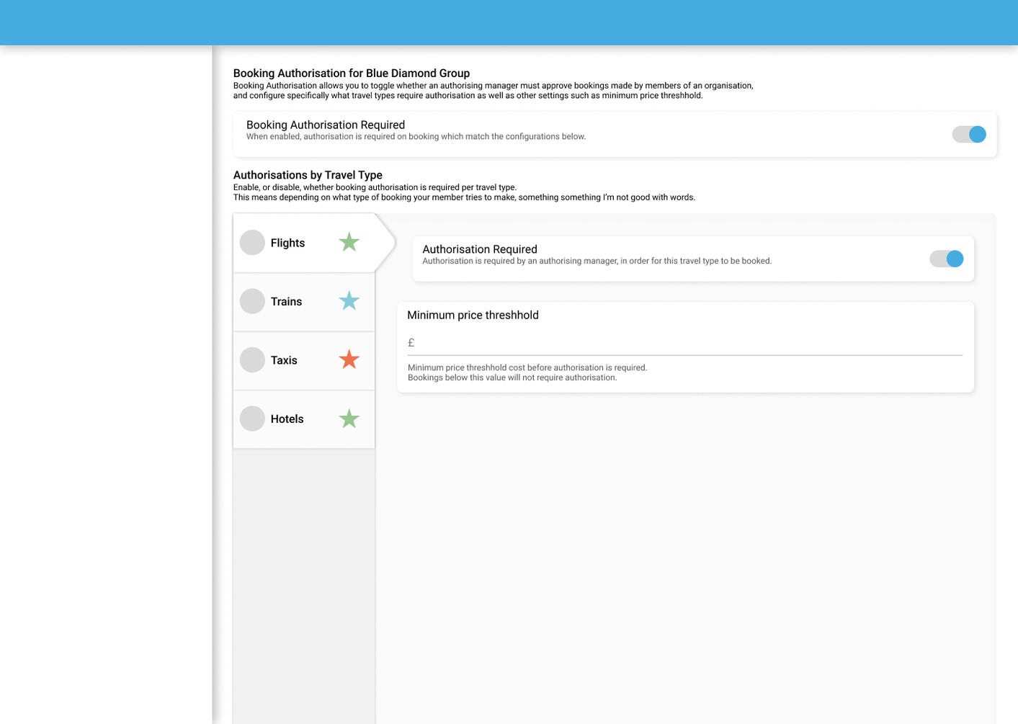Click the gray circle icon beside Flights

tap(252, 242)
